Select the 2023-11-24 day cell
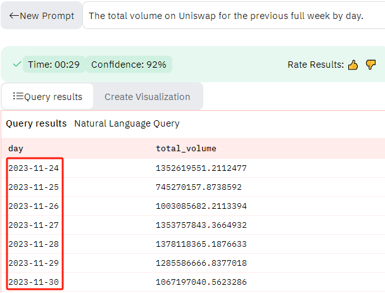Viewport: 385px width, 293px height. pyautogui.click(x=34, y=168)
